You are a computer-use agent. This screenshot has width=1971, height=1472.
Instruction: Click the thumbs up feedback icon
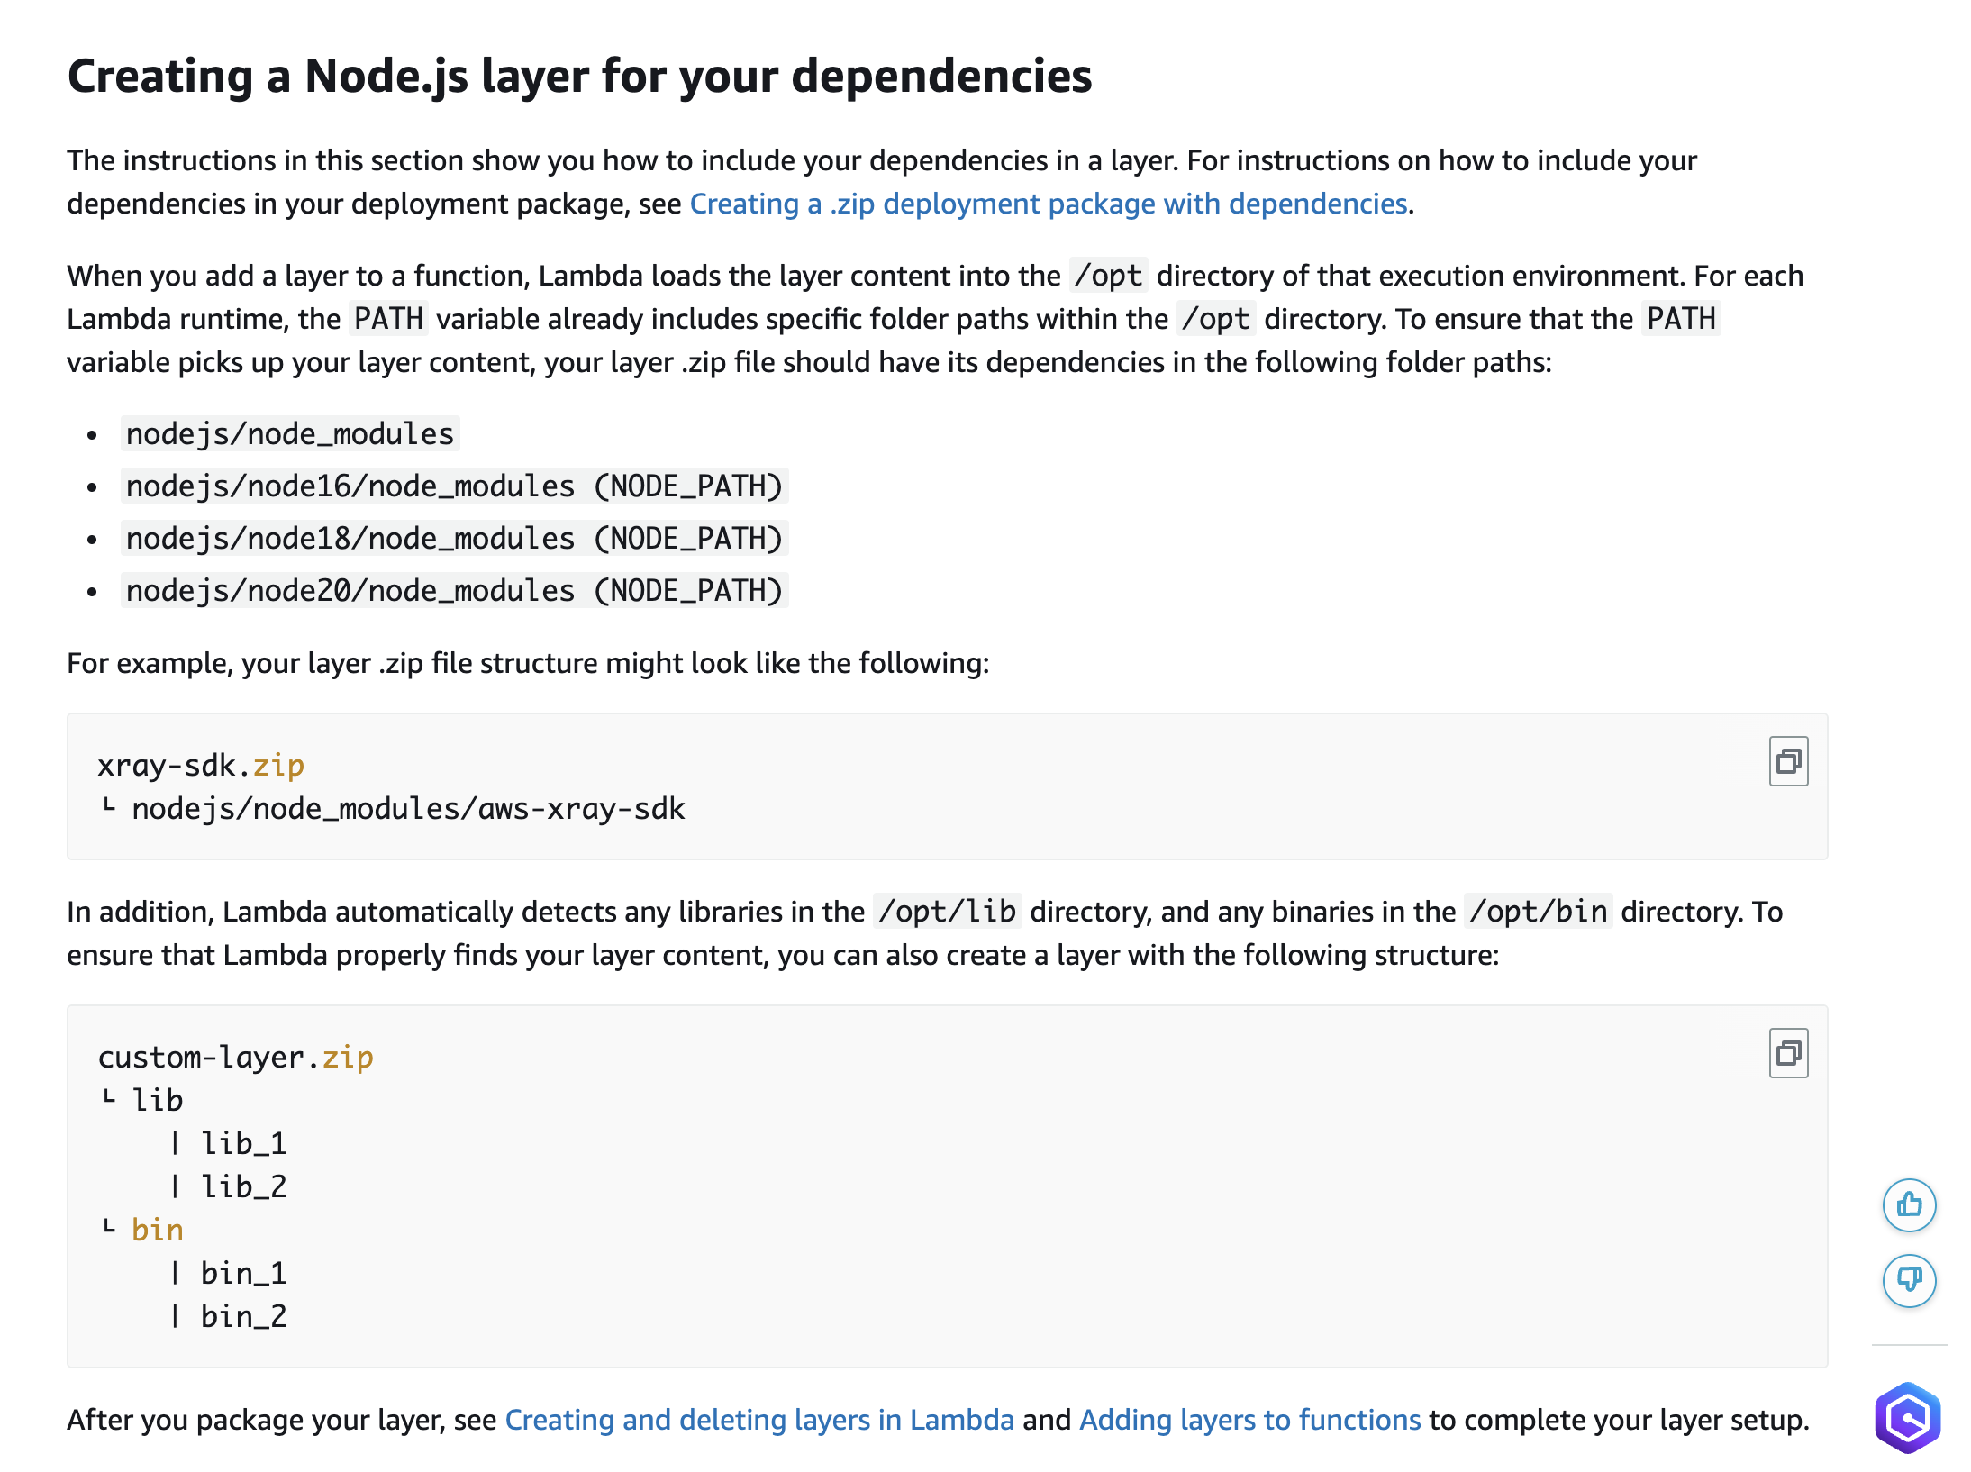(x=1908, y=1204)
